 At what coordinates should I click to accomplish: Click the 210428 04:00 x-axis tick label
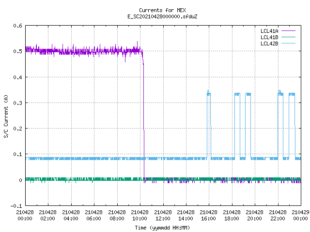coord(71,216)
